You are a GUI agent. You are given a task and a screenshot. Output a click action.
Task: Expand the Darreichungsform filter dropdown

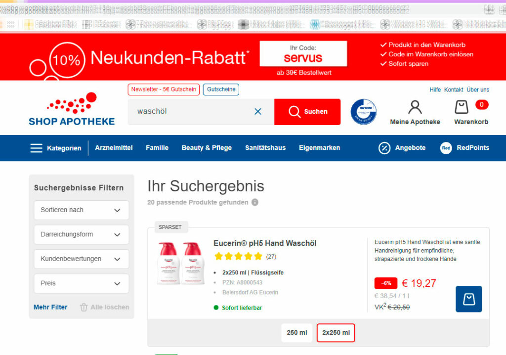[82, 234]
